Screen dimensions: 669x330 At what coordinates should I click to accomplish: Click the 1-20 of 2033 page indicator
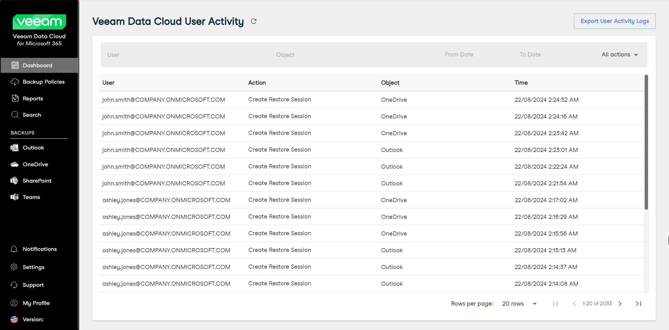pos(597,304)
